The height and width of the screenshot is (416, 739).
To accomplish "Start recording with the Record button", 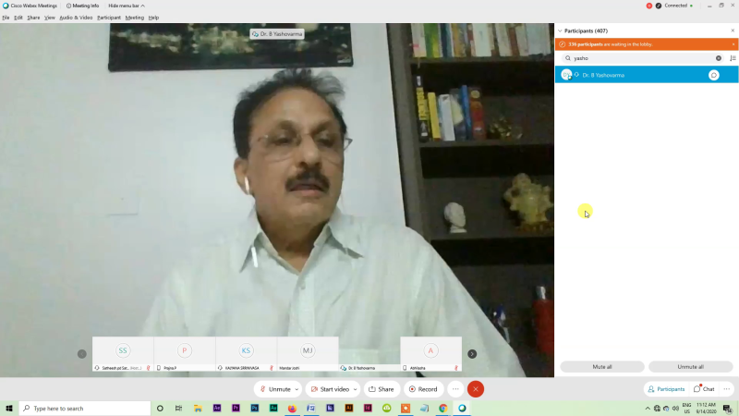I will [423, 389].
